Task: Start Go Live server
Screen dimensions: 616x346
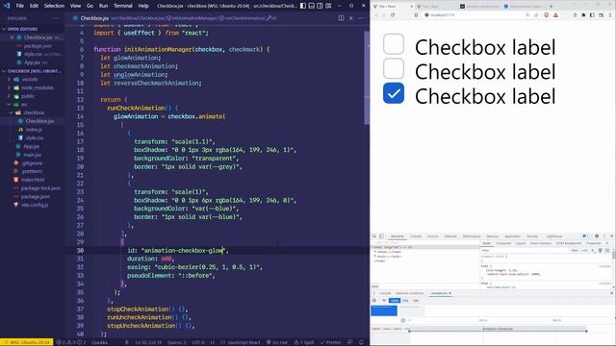Action: click(278, 342)
